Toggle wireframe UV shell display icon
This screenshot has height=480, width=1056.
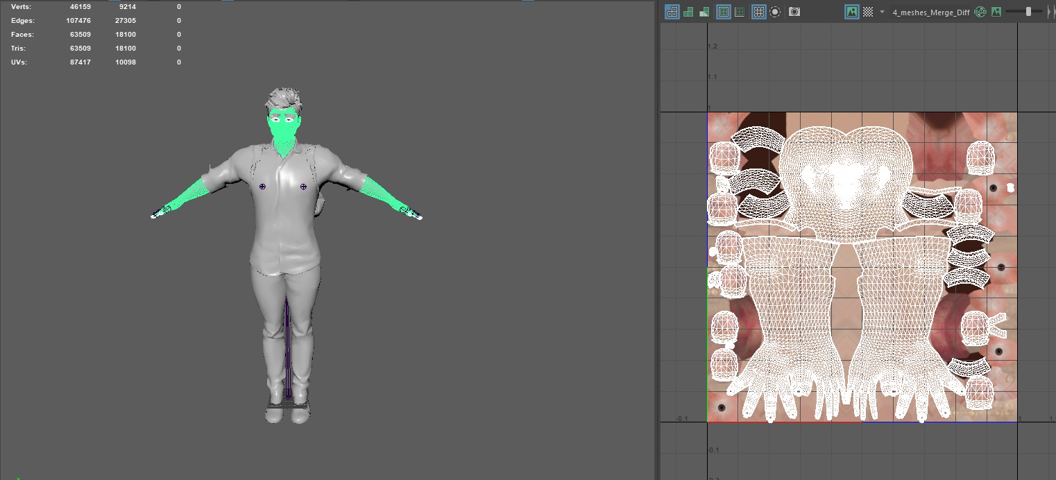(x=672, y=12)
